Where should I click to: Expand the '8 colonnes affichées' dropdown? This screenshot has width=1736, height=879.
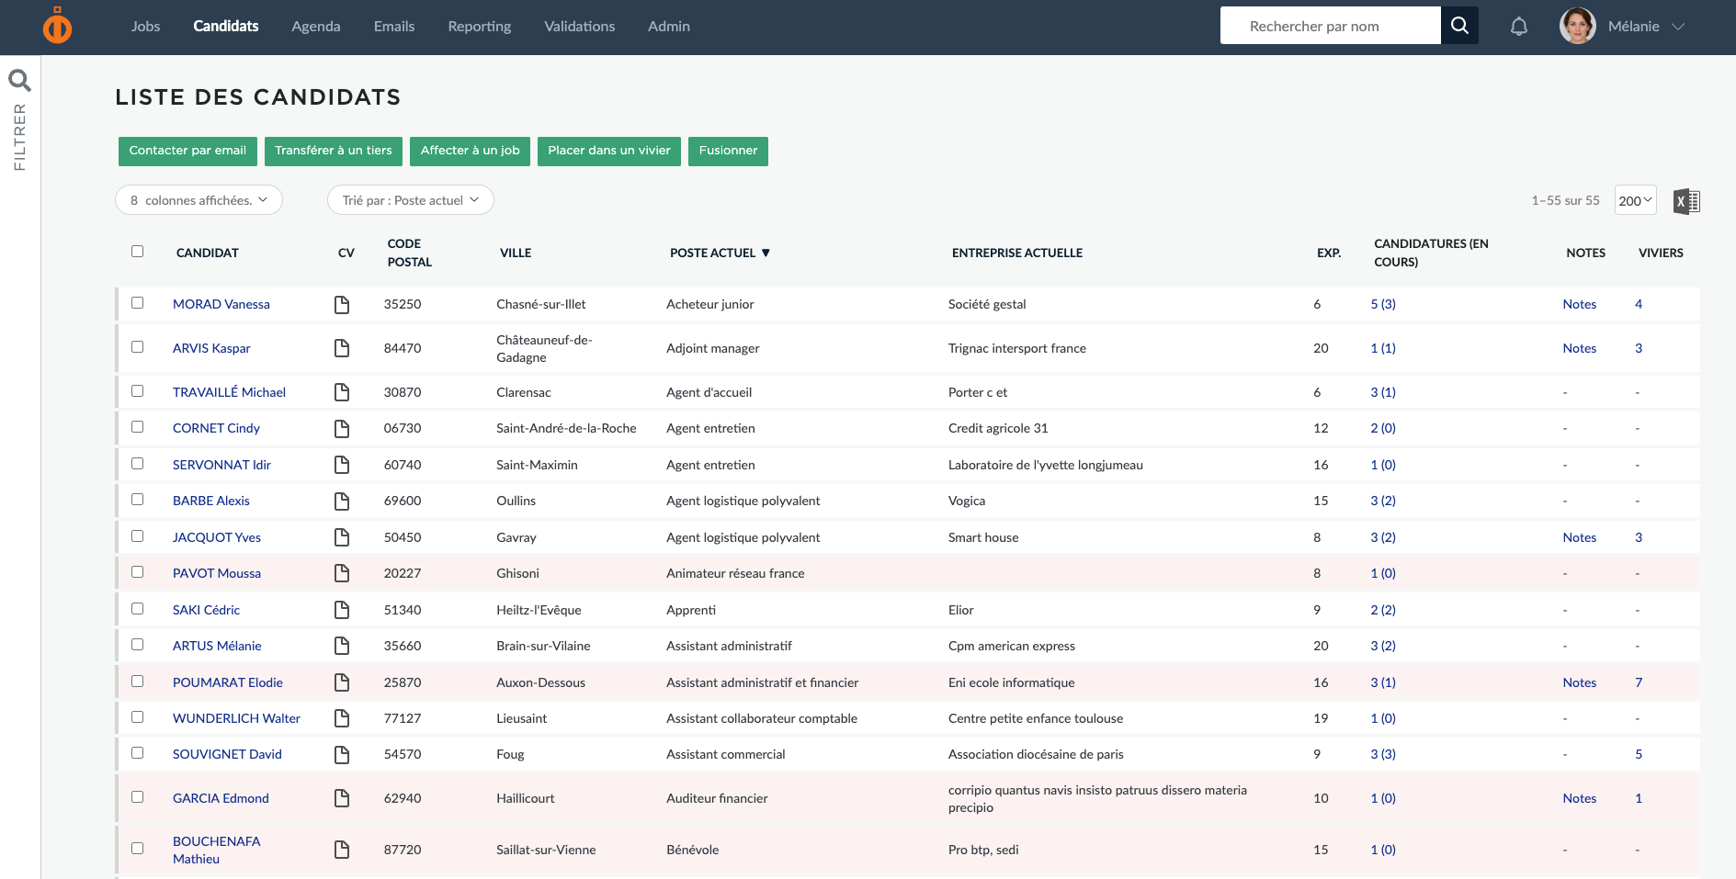coord(199,200)
